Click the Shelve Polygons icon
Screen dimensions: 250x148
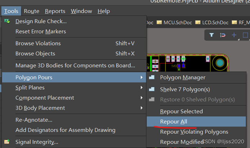pos(152,89)
